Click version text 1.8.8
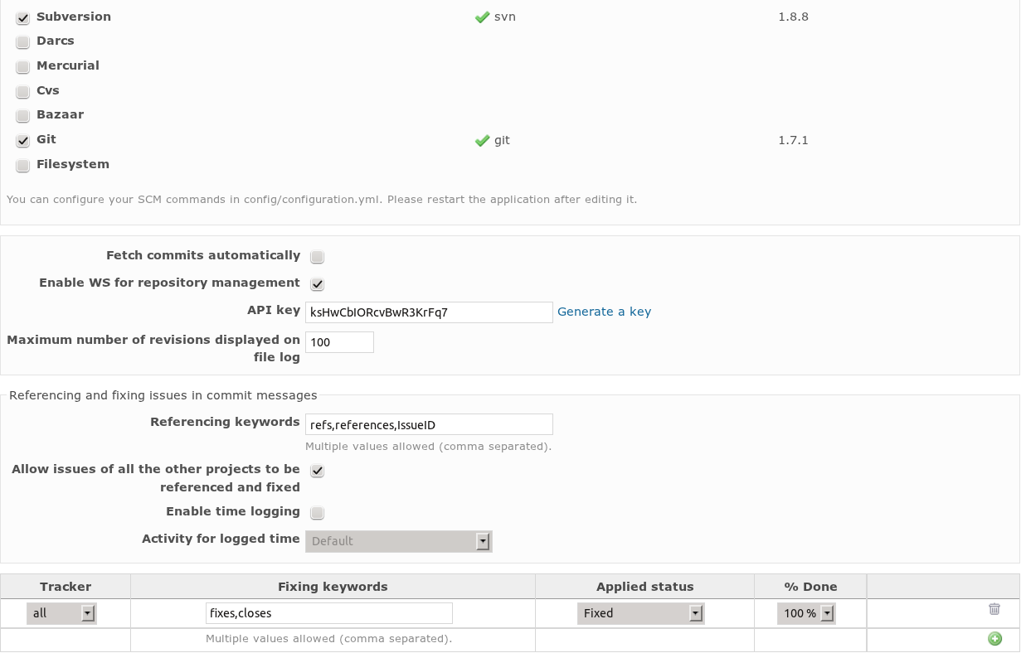The width and height of the screenshot is (1026, 653). pyautogui.click(x=793, y=17)
